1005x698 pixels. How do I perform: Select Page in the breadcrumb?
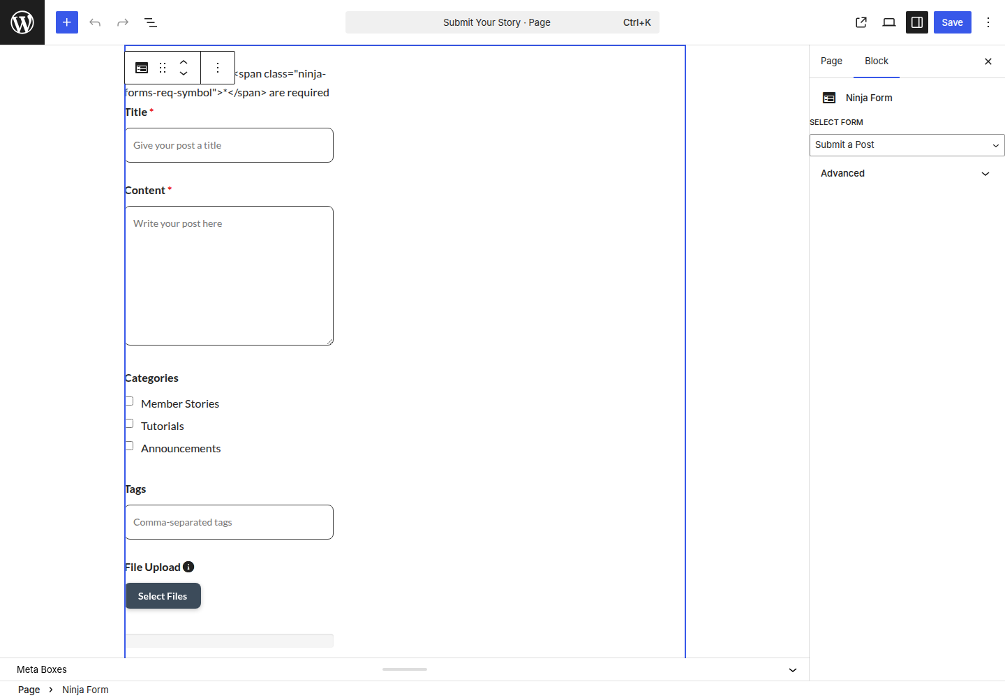[x=29, y=690]
